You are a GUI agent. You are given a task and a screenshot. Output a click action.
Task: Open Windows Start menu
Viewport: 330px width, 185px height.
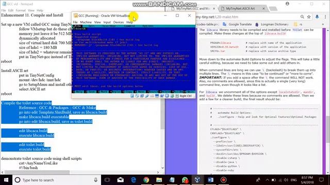point(6,180)
